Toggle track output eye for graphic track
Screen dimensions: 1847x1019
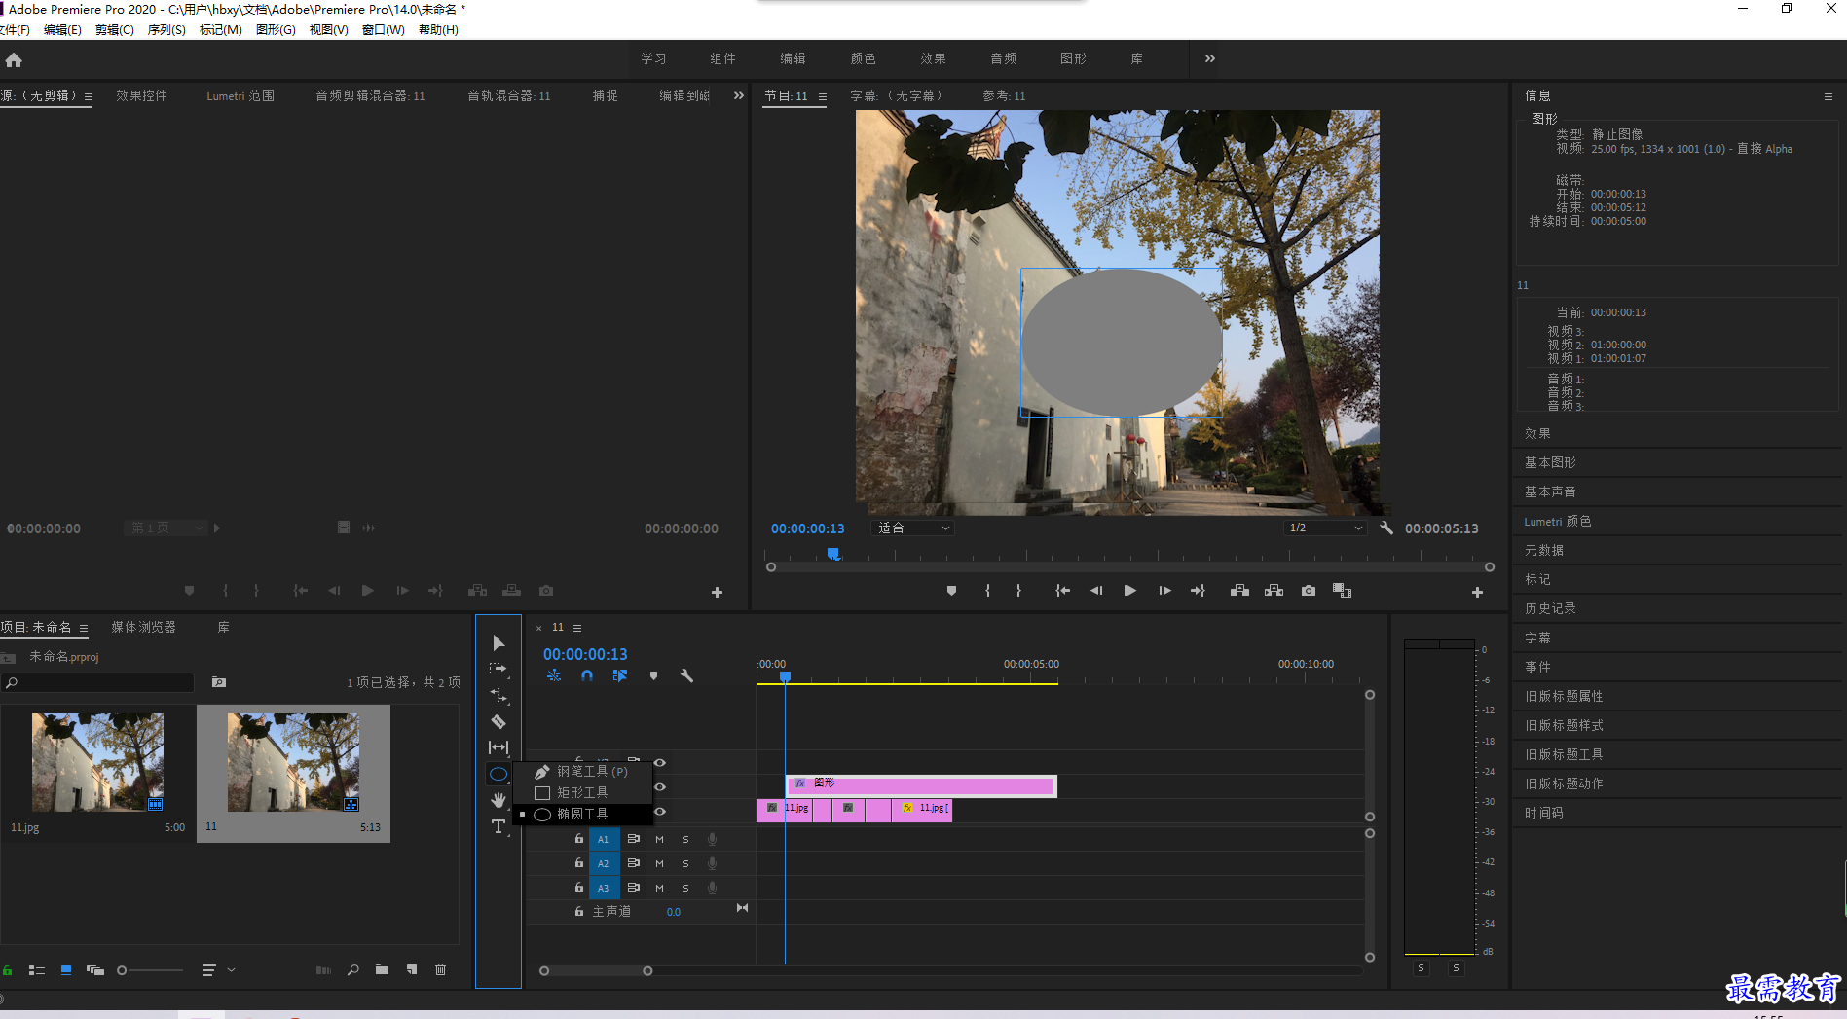click(660, 786)
